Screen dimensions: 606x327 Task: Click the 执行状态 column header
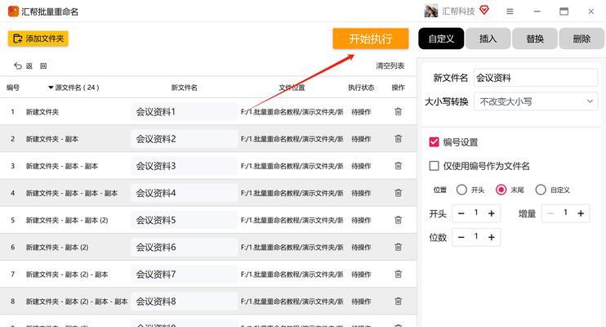point(361,87)
